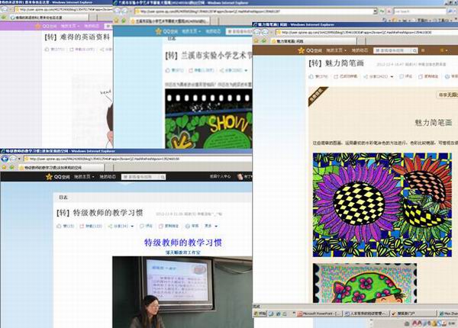Click the 赞 like icon under 兰溪市实验小学 title
Screen dimensions: 458x328
coord(168,70)
